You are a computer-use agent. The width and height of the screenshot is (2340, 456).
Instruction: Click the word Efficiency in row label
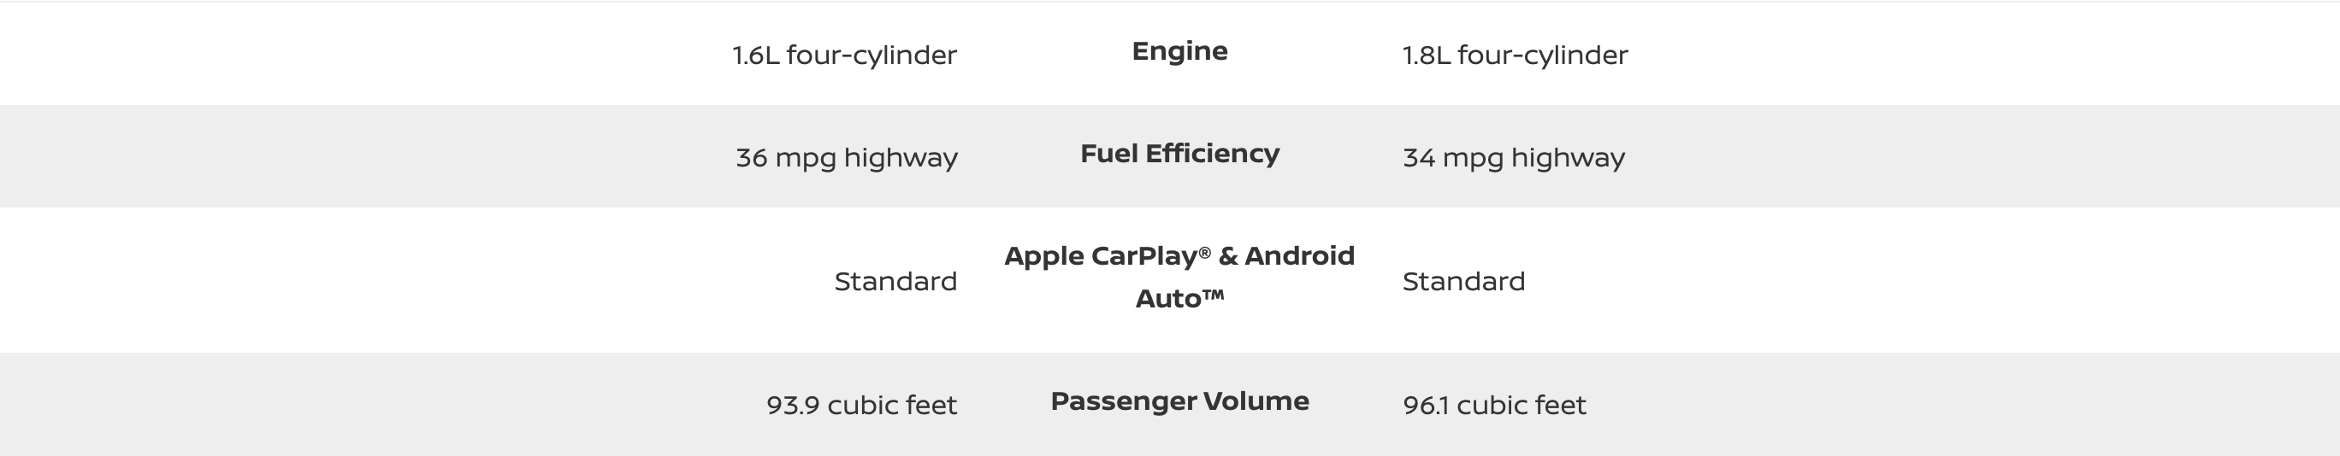1213,153
